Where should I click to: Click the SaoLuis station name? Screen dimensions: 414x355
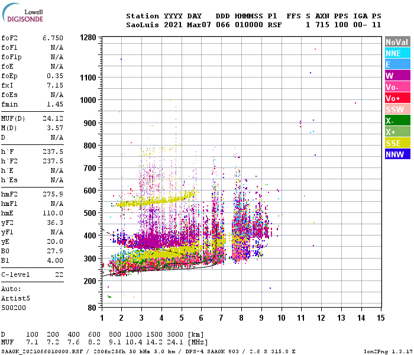143,25
